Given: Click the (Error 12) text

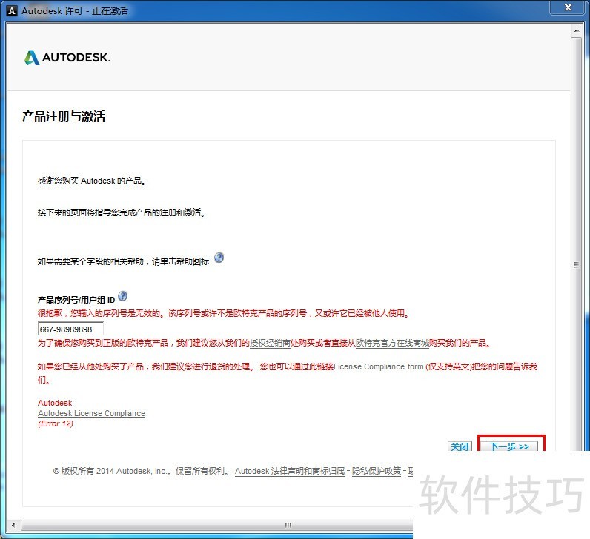Looking at the screenshot, I should tap(56, 423).
